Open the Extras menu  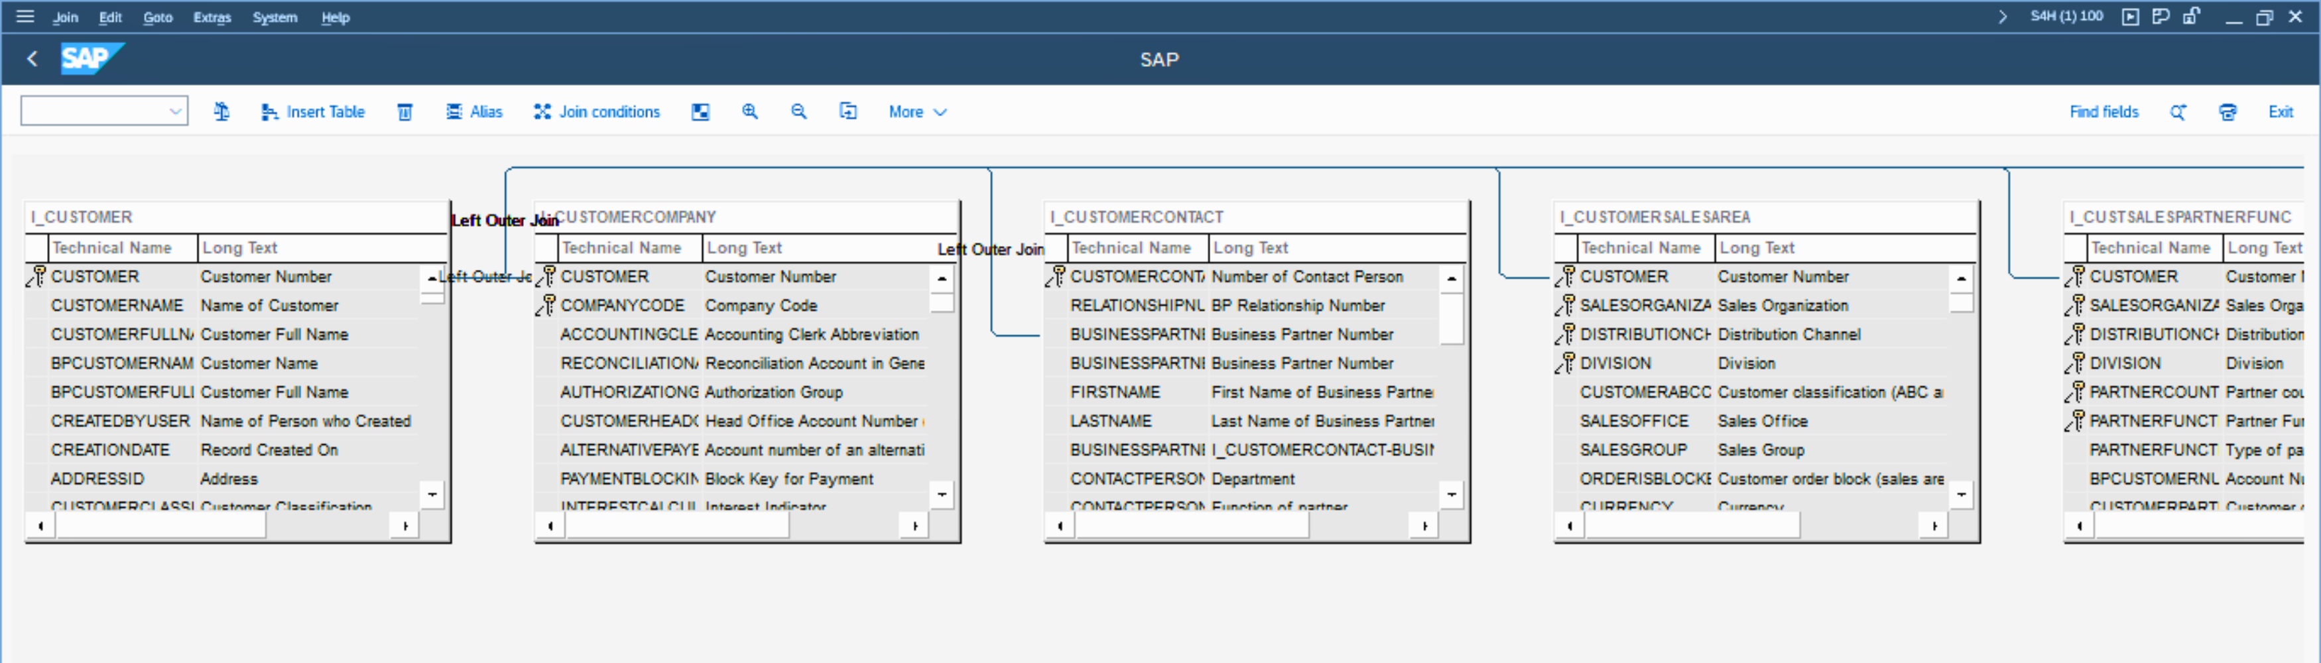point(212,17)
